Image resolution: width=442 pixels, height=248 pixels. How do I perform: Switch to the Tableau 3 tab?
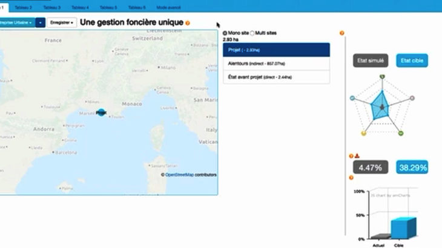52,8
